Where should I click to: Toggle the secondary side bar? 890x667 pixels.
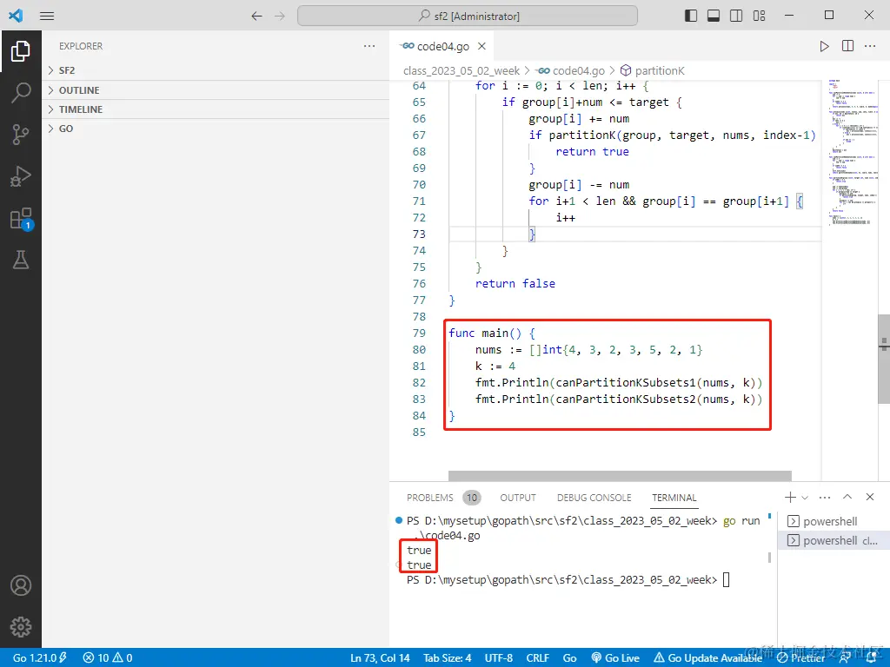click(x=736, y=16)
